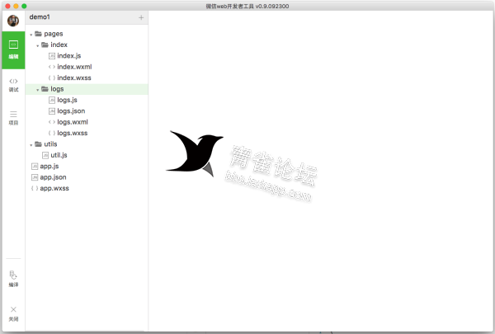Image resolution: width=495 pixels, height=334 pixels.
Task: Click the app.wxss file icon
Action: [35, 189]
